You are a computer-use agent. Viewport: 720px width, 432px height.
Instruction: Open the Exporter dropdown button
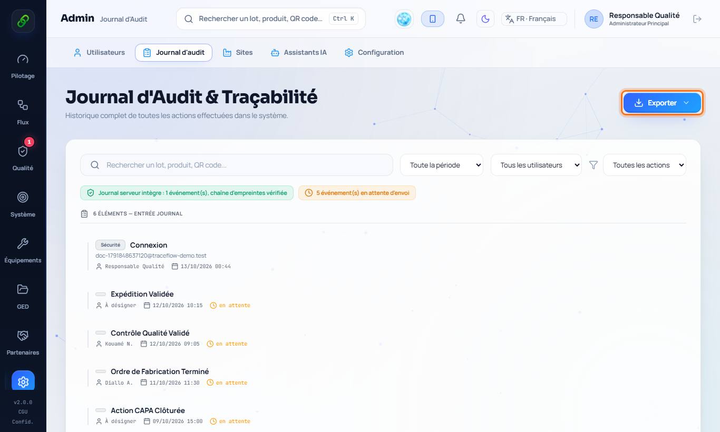click(x=662, y=103)
